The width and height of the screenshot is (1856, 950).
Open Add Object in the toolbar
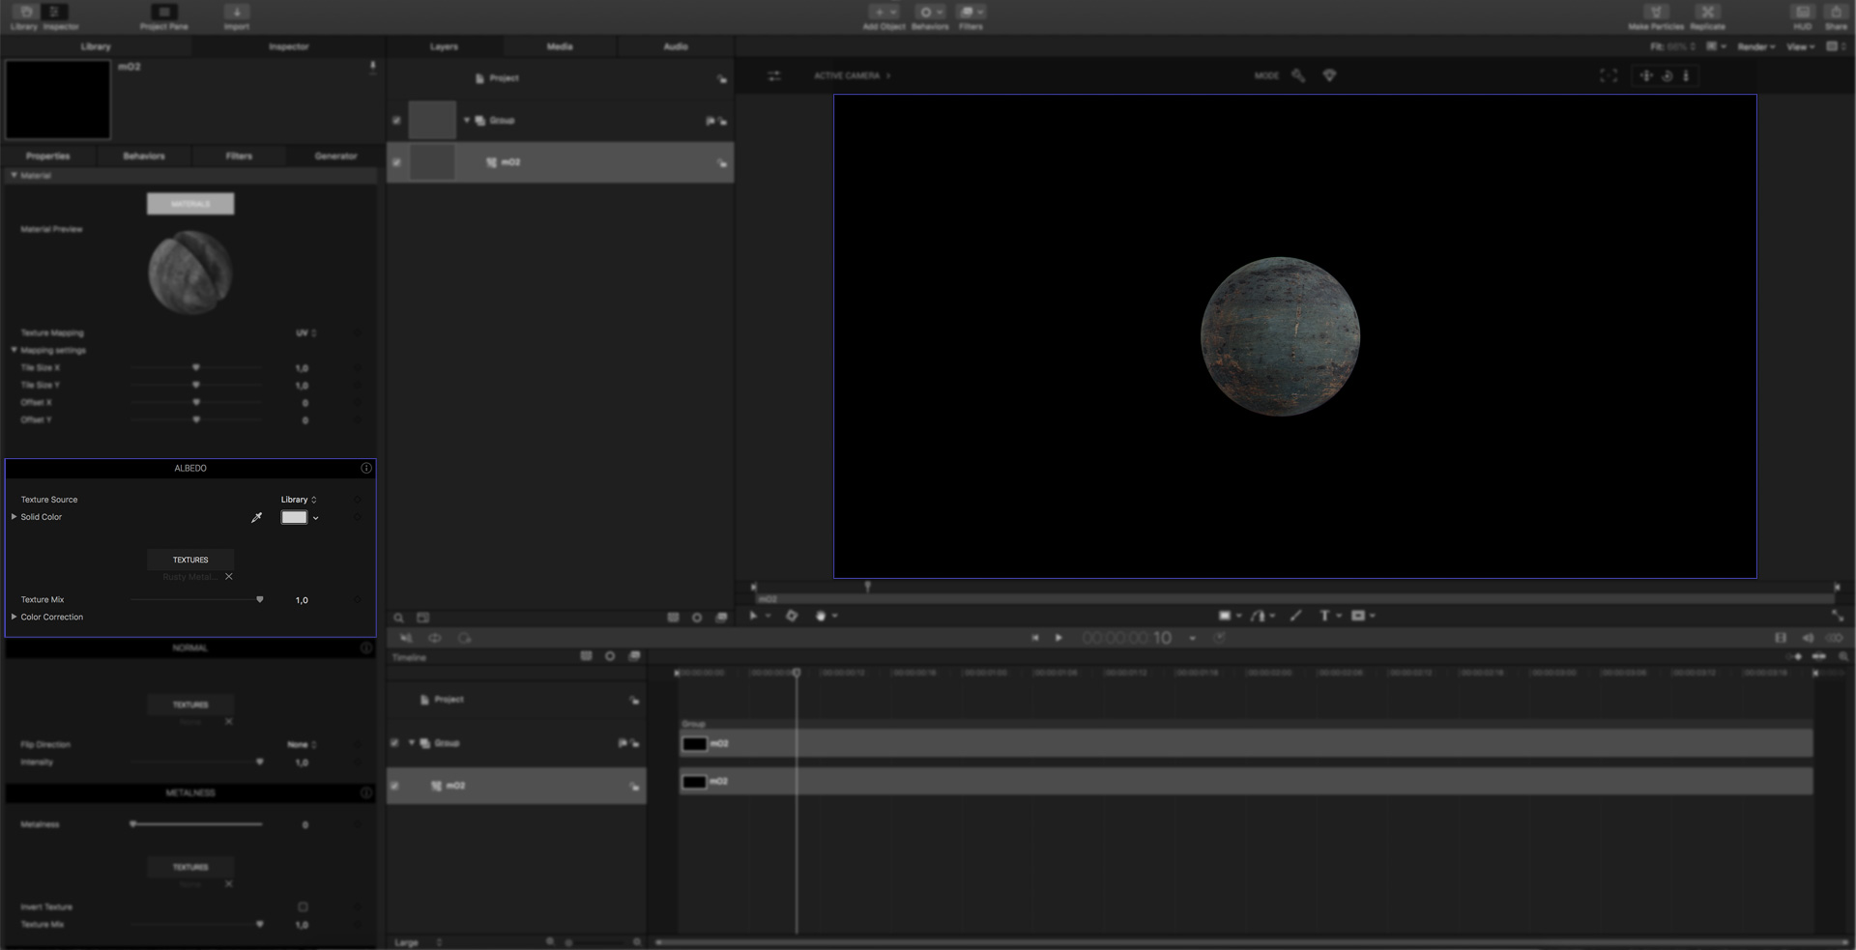click(884, 17)
